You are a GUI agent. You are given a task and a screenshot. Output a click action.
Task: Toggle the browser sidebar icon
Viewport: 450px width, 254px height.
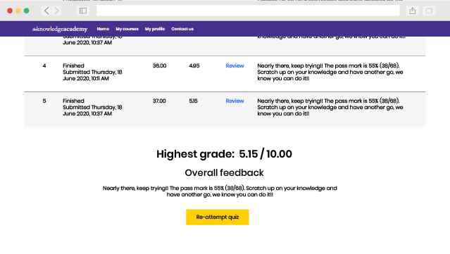[x=83, y=11]
